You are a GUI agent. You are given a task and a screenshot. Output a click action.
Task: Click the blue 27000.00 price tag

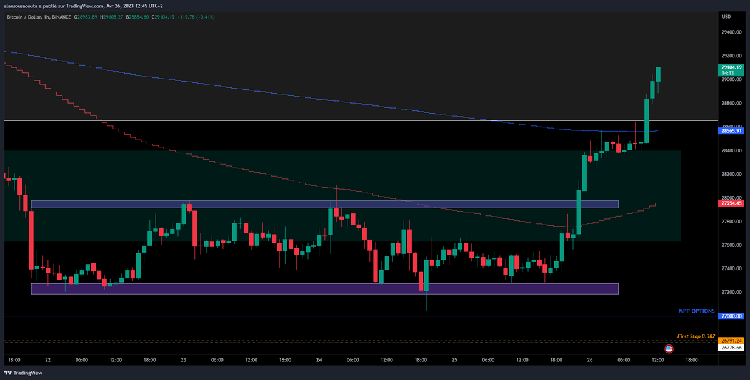(x=731, y=316)
